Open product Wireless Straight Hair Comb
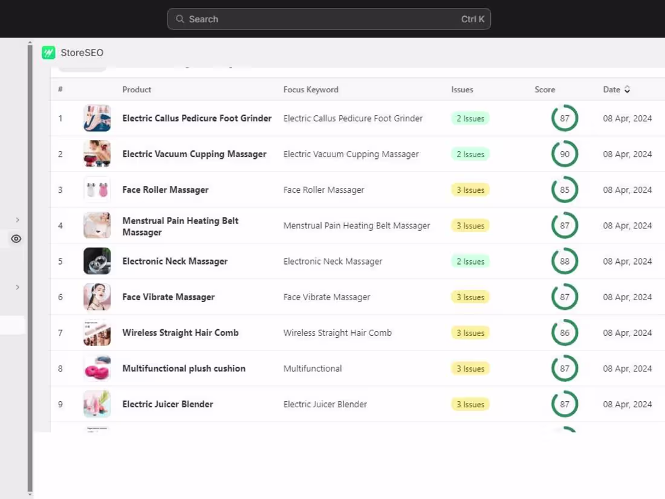The image size is (665, 499). point(180,333)
